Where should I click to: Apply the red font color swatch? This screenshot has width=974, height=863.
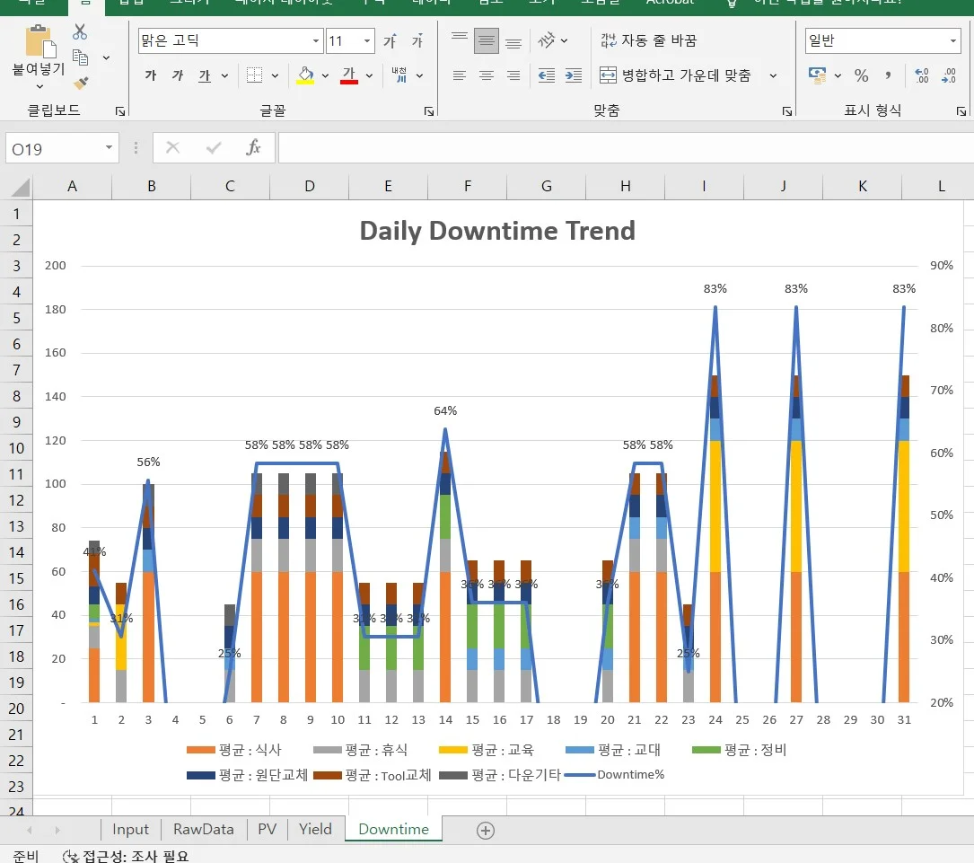click(349, 75)
